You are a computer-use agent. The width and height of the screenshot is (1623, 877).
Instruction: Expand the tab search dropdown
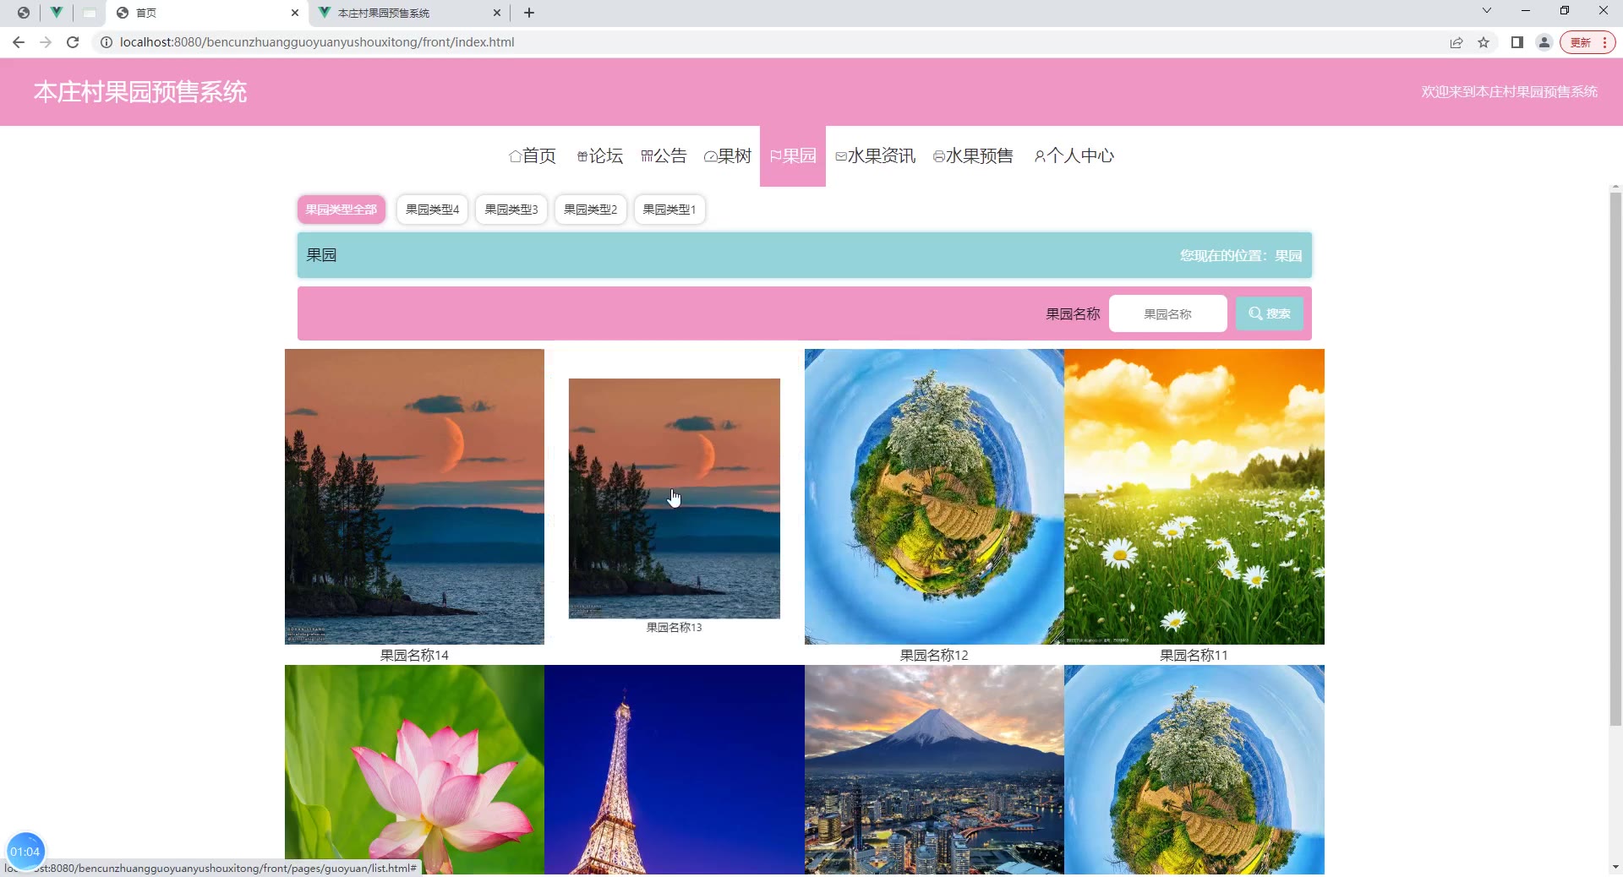click(x=1487, y=11)
